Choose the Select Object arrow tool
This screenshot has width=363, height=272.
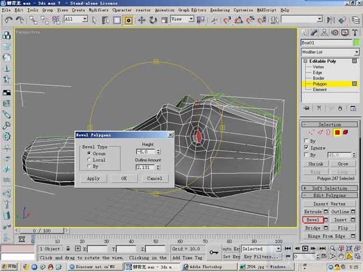pyautogui.click(x=94, y=20)
